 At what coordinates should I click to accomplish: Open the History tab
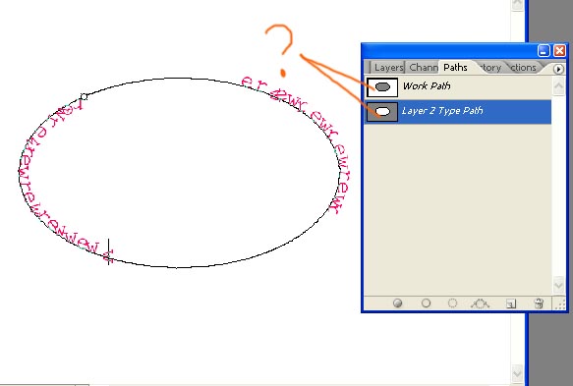tap(489, 68)
